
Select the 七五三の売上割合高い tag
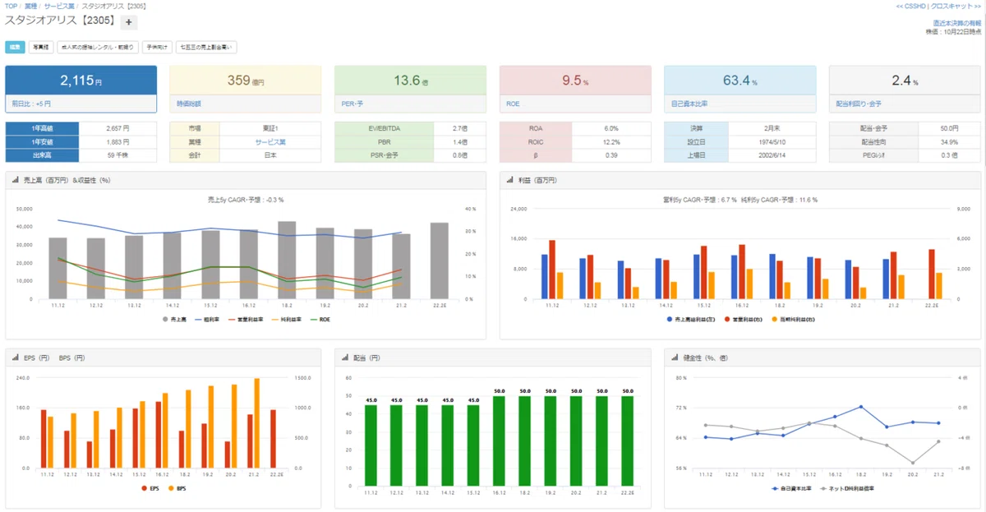click(x=207, y=47)
